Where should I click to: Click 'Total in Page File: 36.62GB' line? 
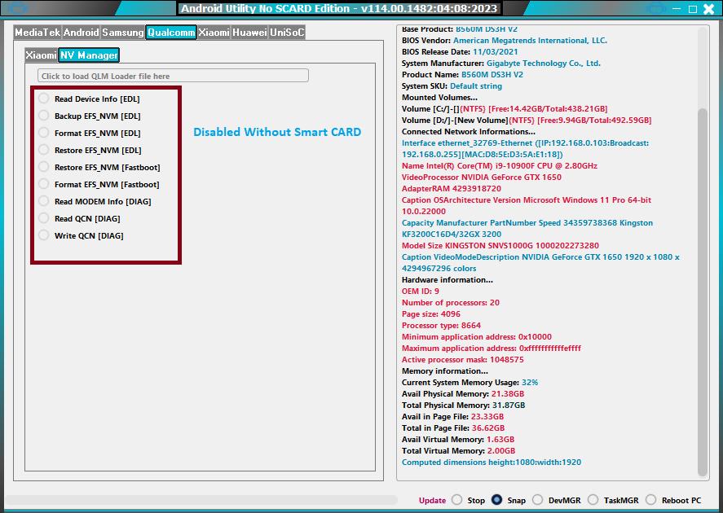click(453, 427)
